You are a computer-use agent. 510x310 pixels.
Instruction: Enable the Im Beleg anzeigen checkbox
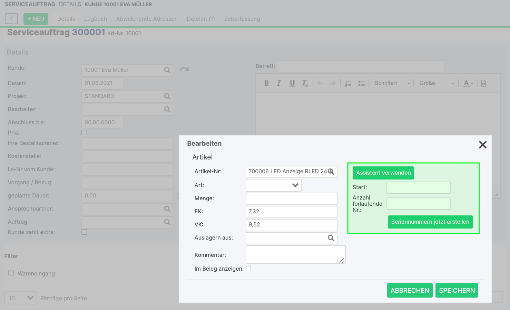tap(248, 269)
